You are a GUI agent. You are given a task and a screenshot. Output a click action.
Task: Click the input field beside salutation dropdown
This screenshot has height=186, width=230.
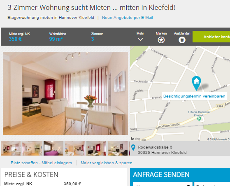coord(212,184)
